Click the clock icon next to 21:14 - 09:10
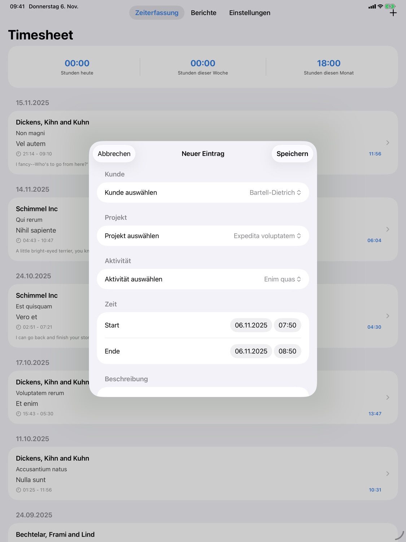 coord(18,154)
